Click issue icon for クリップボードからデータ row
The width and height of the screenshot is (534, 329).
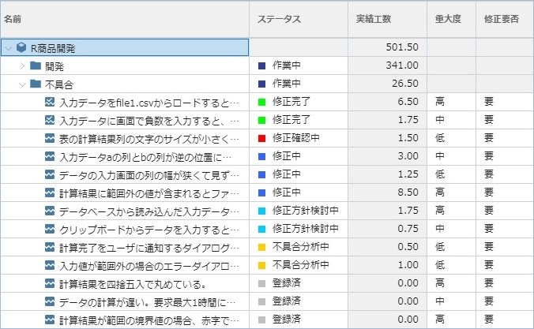tap(50, 230)
